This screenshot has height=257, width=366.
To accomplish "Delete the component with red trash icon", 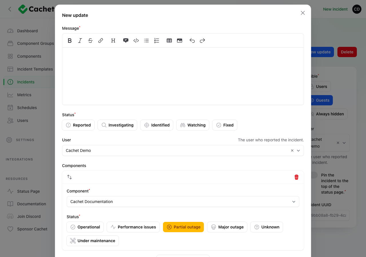I will tap(297, 177).
